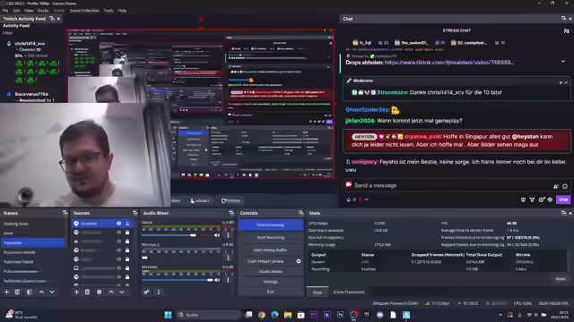The height and width of the screenshot is (322, 574).
Task: Toggle lock on third source row
Action: tap(127, 241)
